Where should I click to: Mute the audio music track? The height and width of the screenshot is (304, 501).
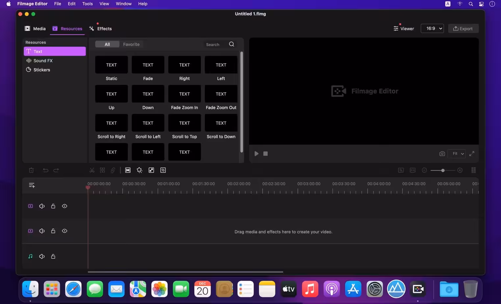[42, 256]
